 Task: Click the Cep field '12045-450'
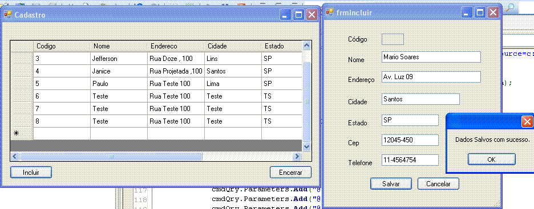[x=410, y=140]
